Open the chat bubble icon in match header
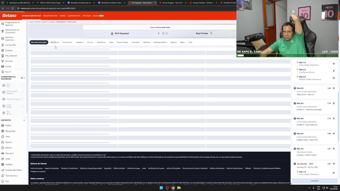The width and height of the screenshot is (340, 191). [x=167, y=33]
